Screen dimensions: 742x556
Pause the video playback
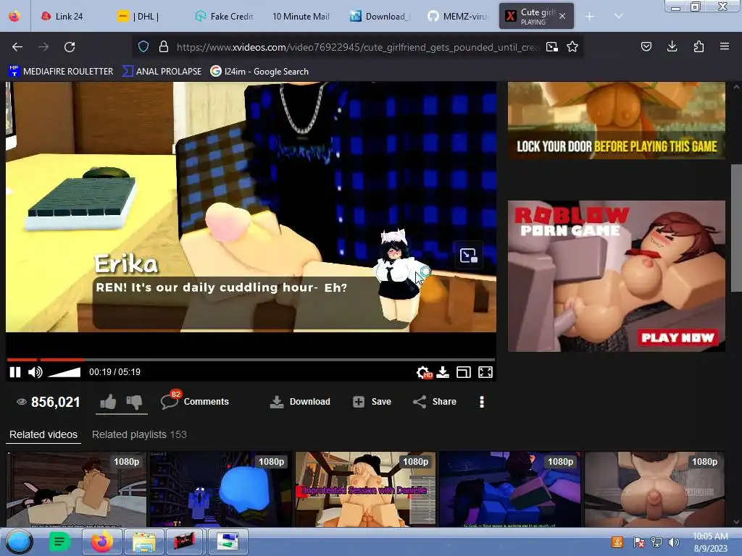(x=15, y=372)
